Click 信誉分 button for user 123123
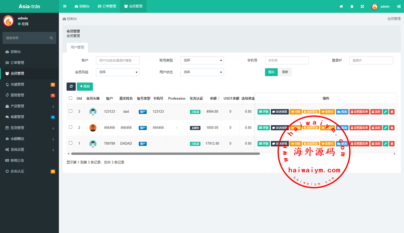Viewport: 404px width, 233px height. (x=327, y=112)
